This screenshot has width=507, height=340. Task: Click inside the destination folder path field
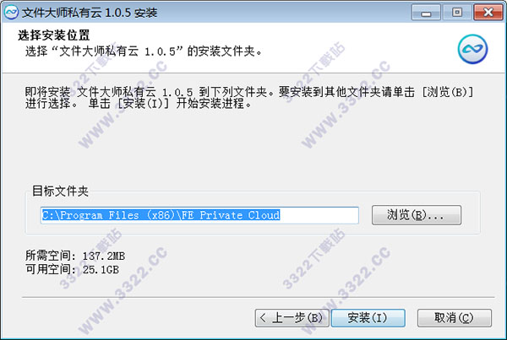[199, 215]
